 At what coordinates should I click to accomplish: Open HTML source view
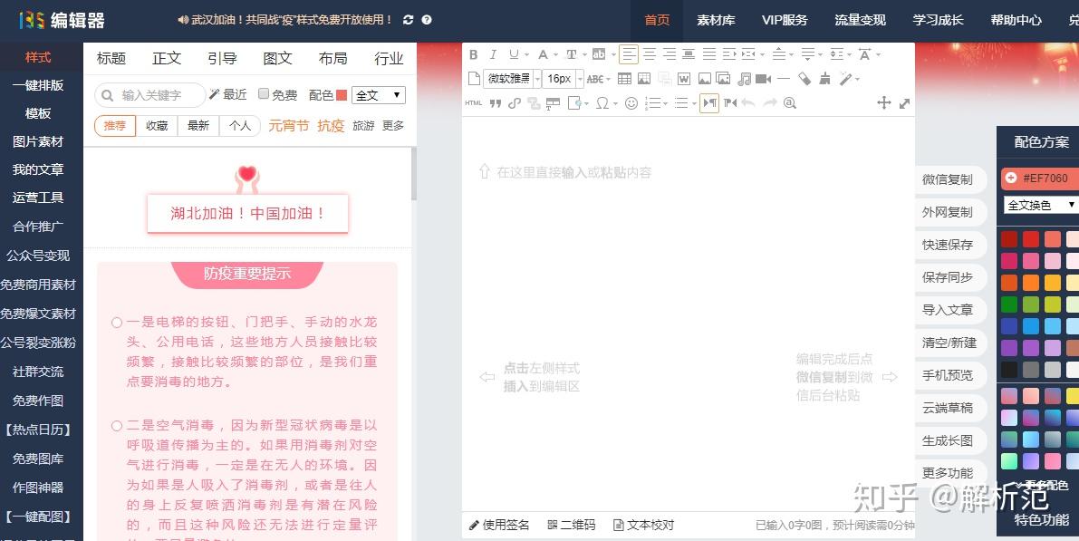[x=474, y=103]
